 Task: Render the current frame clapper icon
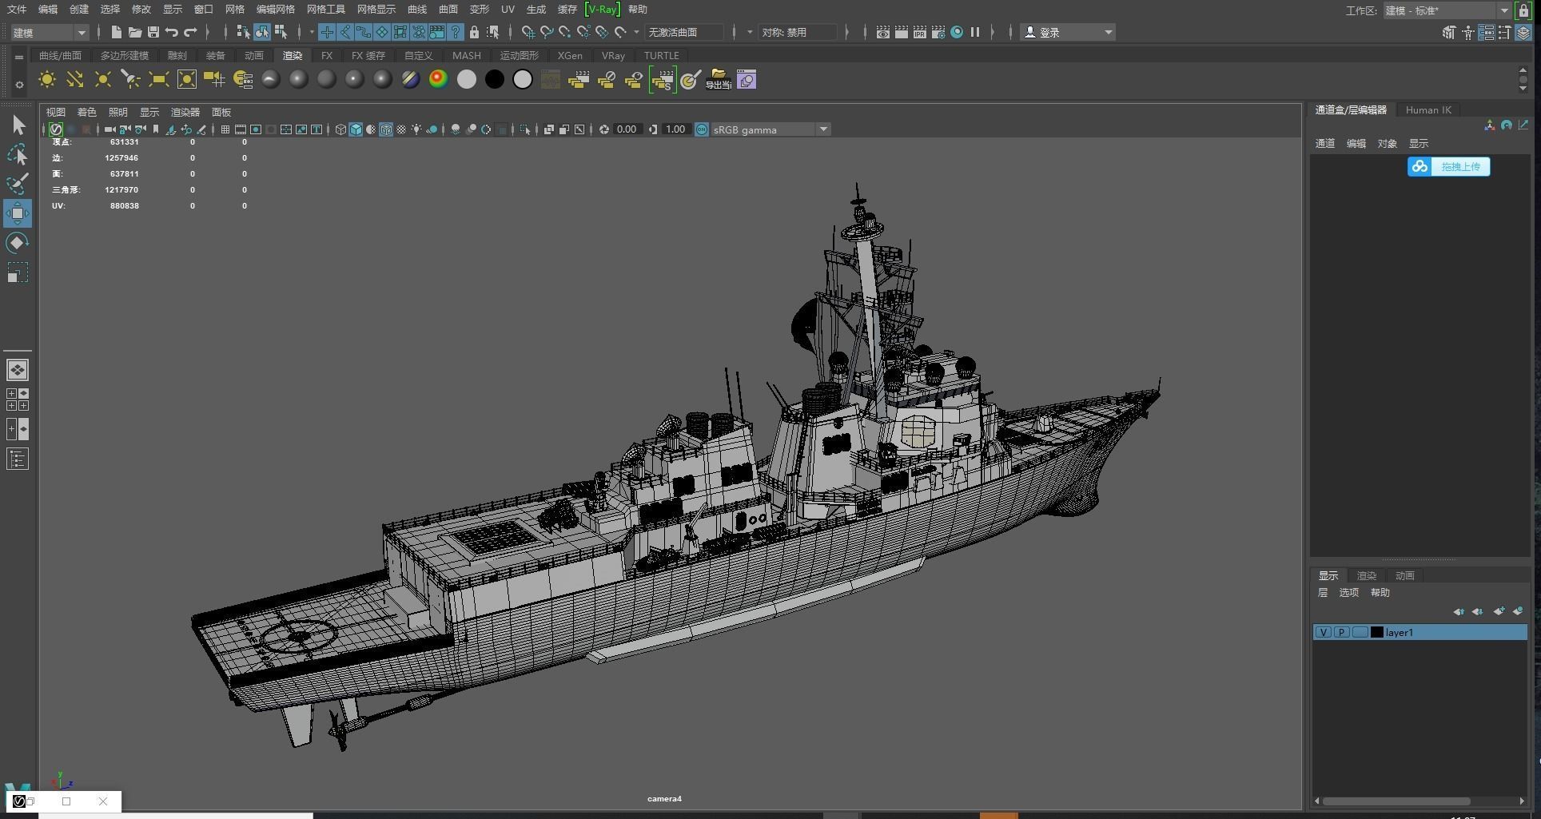[902, 32]
